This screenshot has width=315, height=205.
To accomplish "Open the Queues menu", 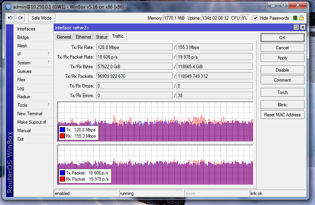I will [33, 71].
